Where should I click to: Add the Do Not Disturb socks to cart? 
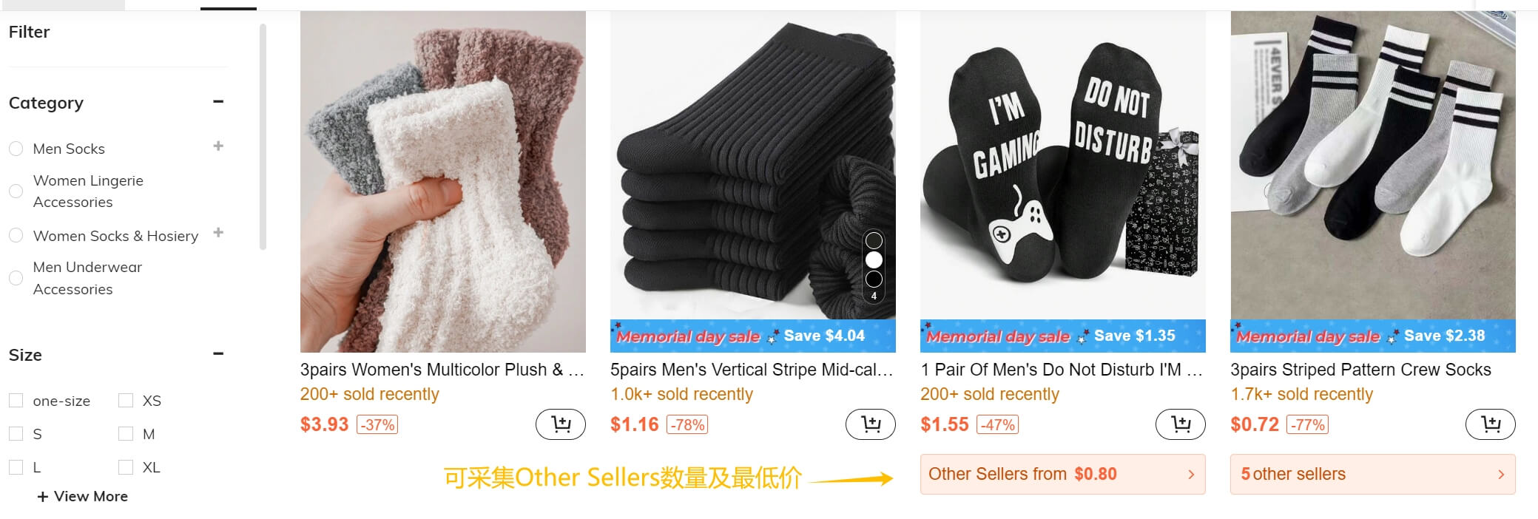click(1181, 424)
